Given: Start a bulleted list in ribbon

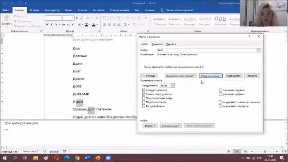Looking at the screenshot, I should tap(105, 18).
